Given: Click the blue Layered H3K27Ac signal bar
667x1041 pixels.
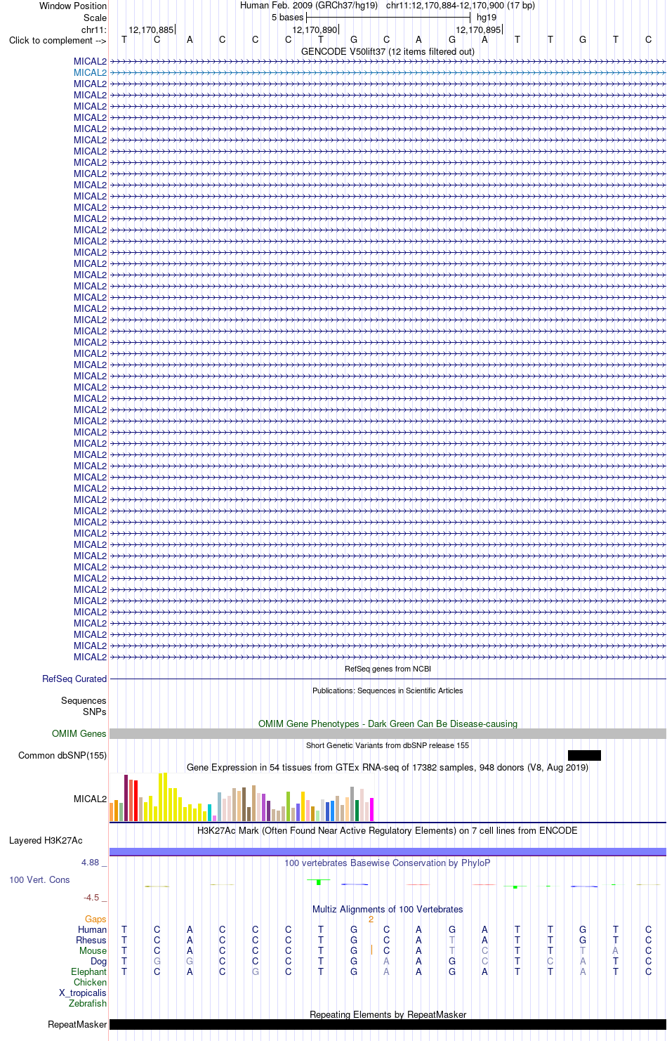Looking at the screenshot, I should (x=388, y=851).
